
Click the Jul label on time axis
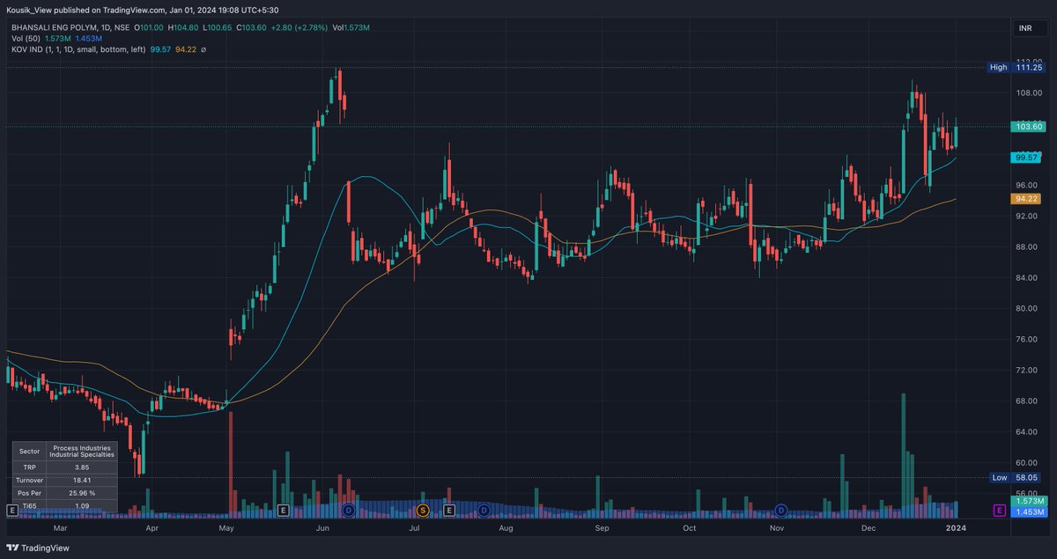point(414,528)
